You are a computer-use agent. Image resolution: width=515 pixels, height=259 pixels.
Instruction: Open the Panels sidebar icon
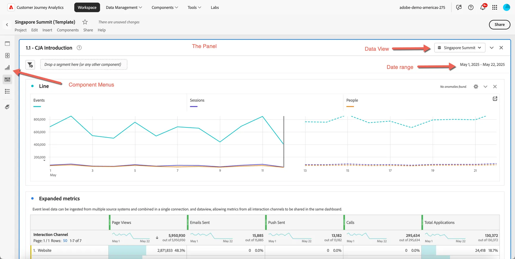(x=7, y=44)
